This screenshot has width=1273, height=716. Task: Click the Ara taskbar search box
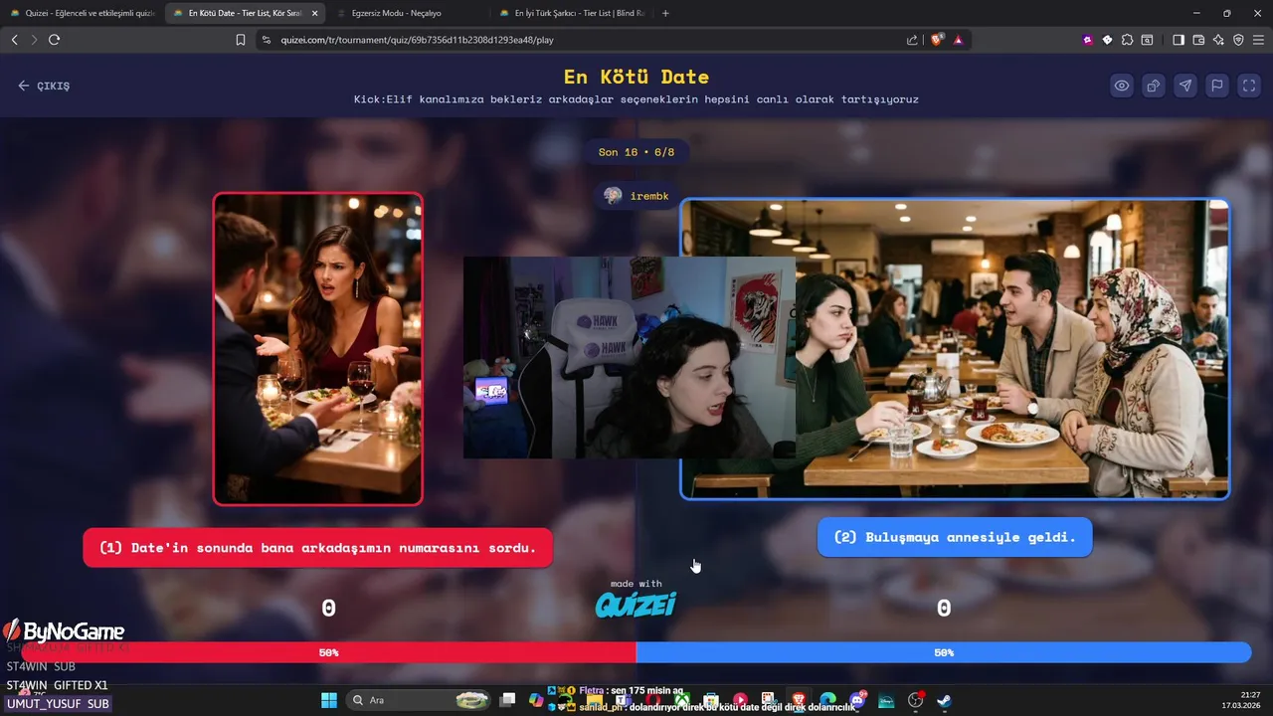tap(421, 700)
